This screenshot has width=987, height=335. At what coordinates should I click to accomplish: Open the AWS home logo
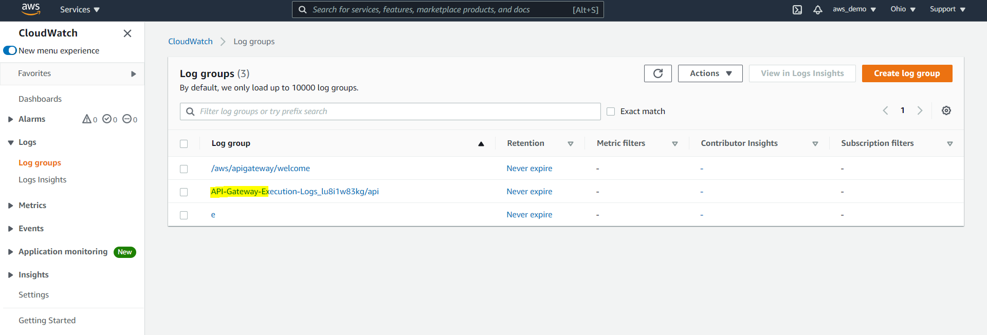[31, 9]
